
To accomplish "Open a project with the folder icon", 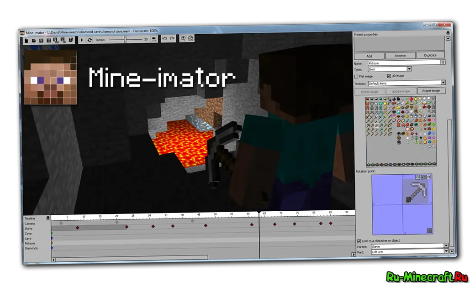I will pos(34,41).
